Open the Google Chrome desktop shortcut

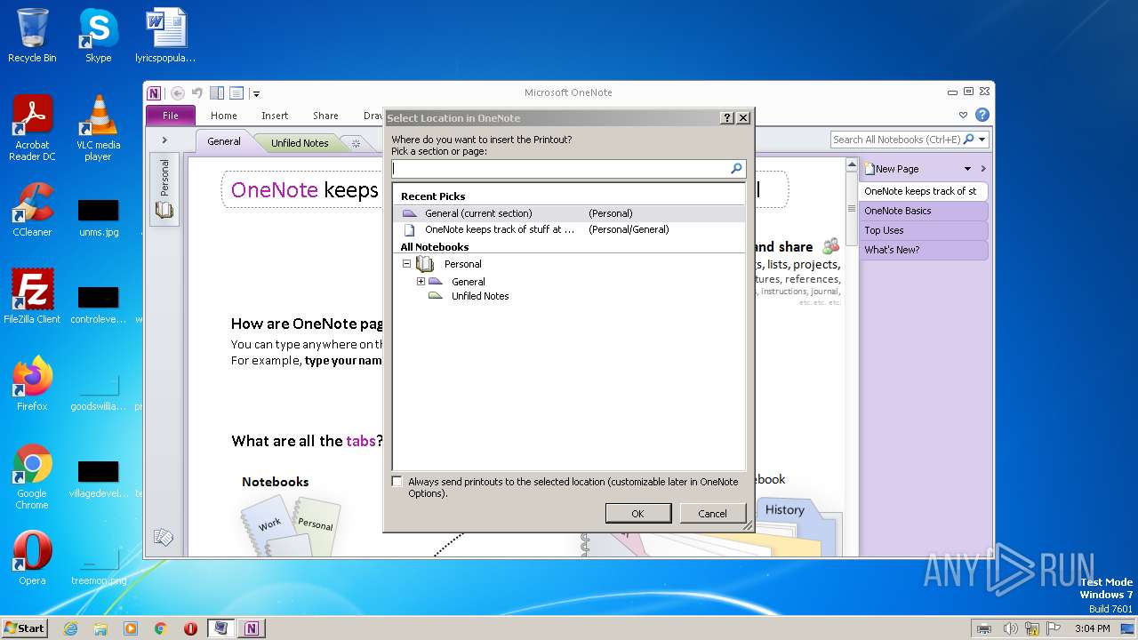(x=32, y=476)
